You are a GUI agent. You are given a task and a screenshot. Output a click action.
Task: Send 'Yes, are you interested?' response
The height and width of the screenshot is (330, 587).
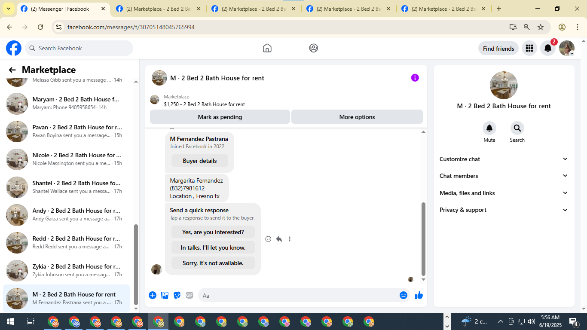[x=213, y=232]
